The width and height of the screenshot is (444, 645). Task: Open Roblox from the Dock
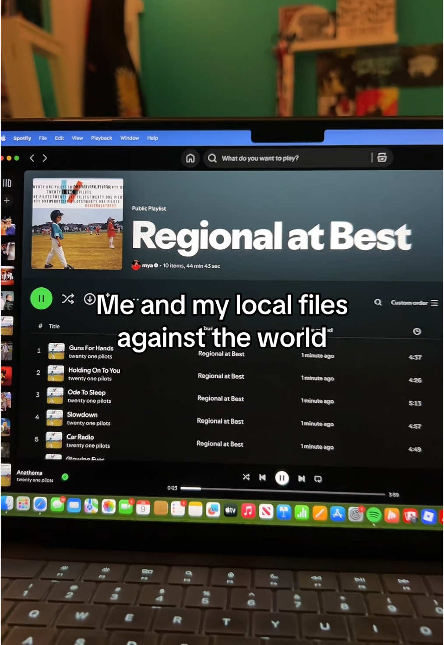click(428, 516)
